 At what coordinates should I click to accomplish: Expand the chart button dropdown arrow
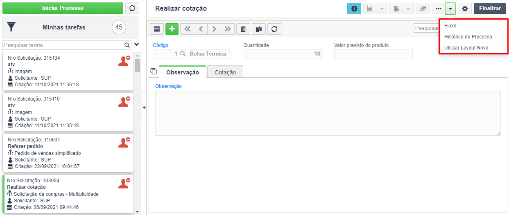382,8
